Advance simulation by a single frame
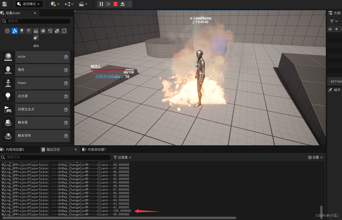This screenshot has width=342, height=220. [108, 4]
